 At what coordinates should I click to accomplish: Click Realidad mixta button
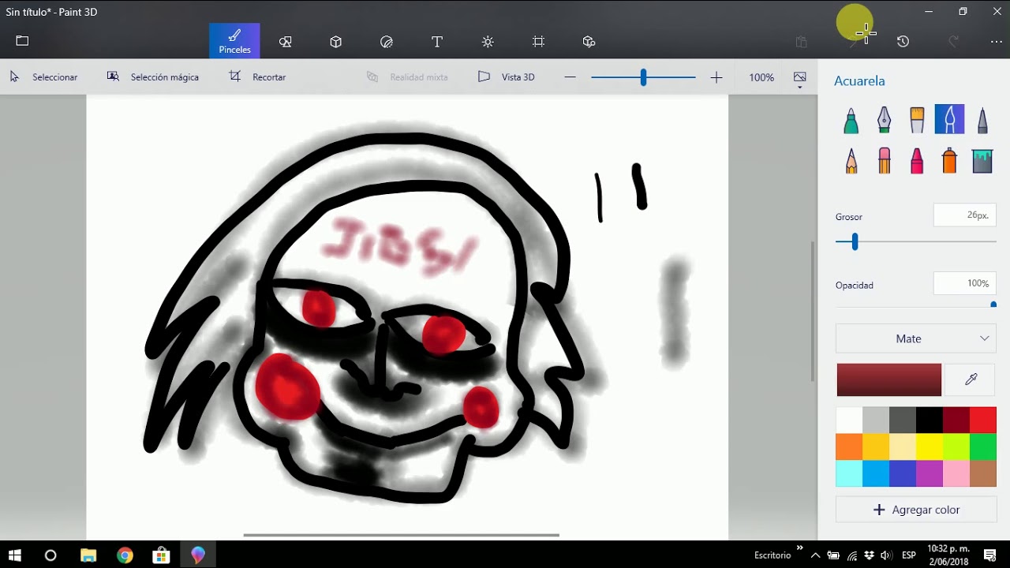coord(407,77)
